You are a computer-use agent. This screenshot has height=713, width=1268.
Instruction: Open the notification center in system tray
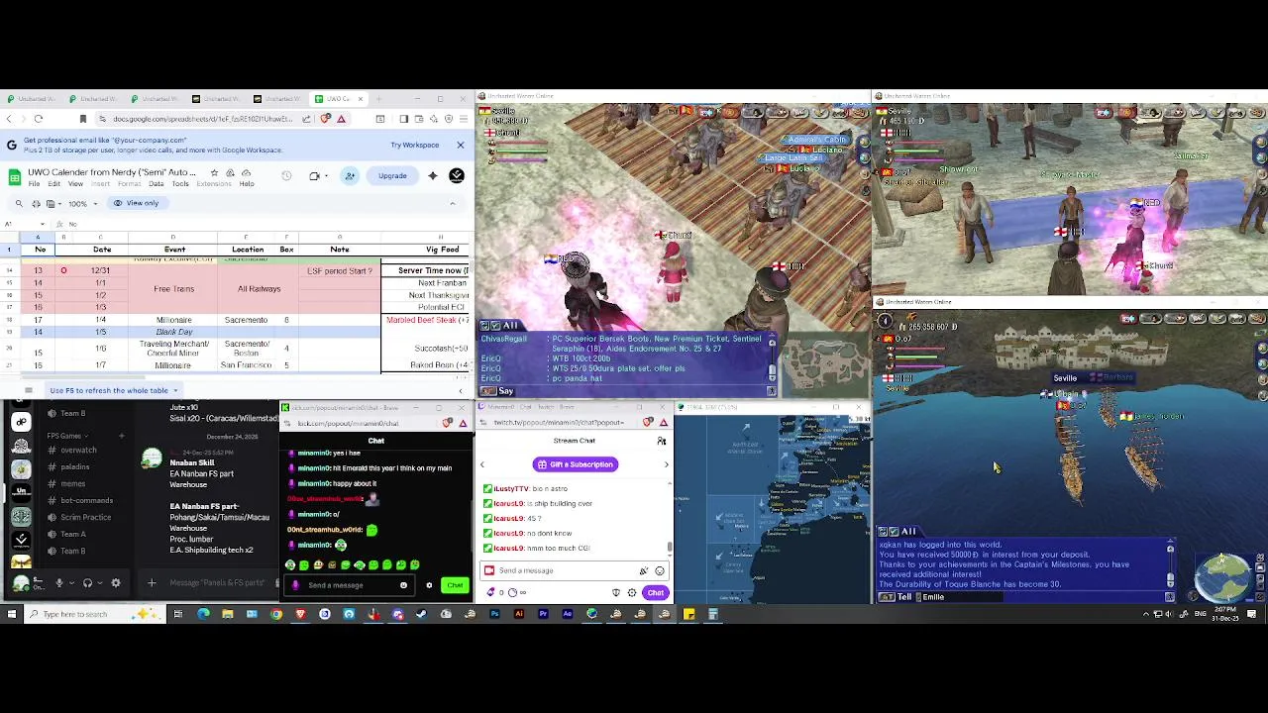(1253, 614)
